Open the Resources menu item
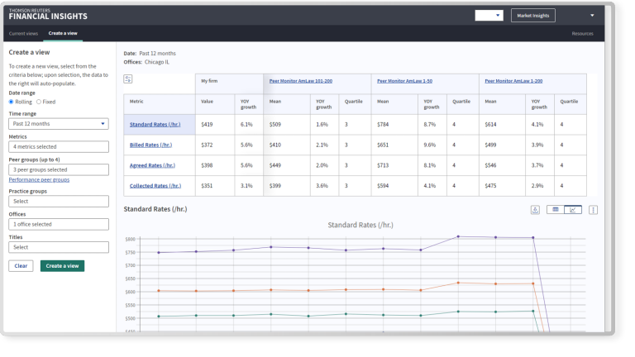Viewport: 635px width, 357px height. click(582, 33)
